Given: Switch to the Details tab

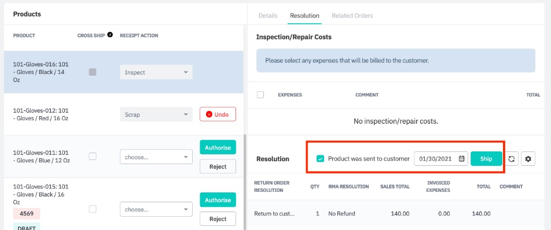Looking at the screenshot, I should coord(268,16).
